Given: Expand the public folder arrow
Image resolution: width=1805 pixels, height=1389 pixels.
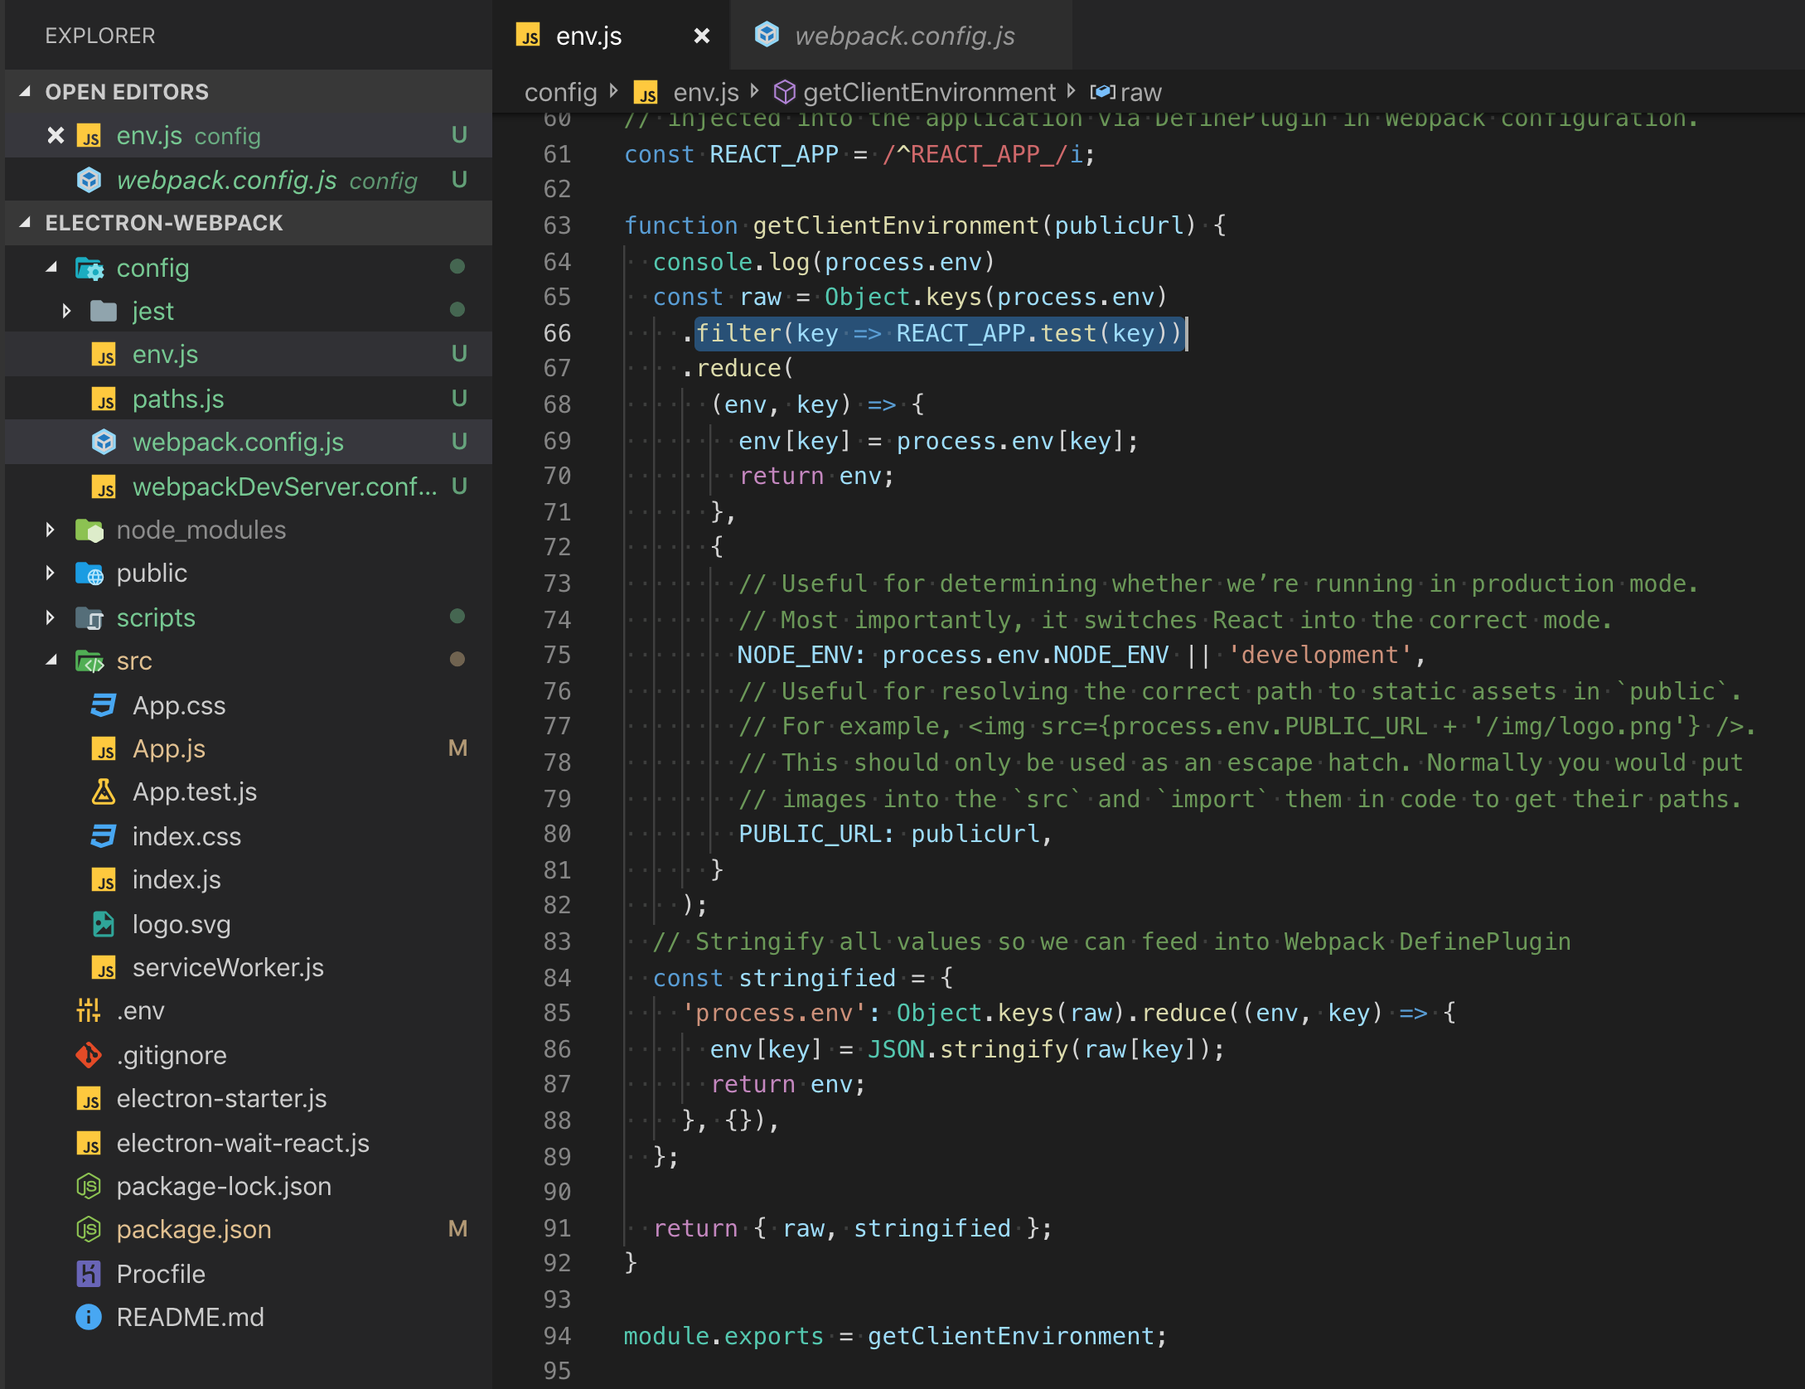Looking at the screenshot, I should 51,573.
